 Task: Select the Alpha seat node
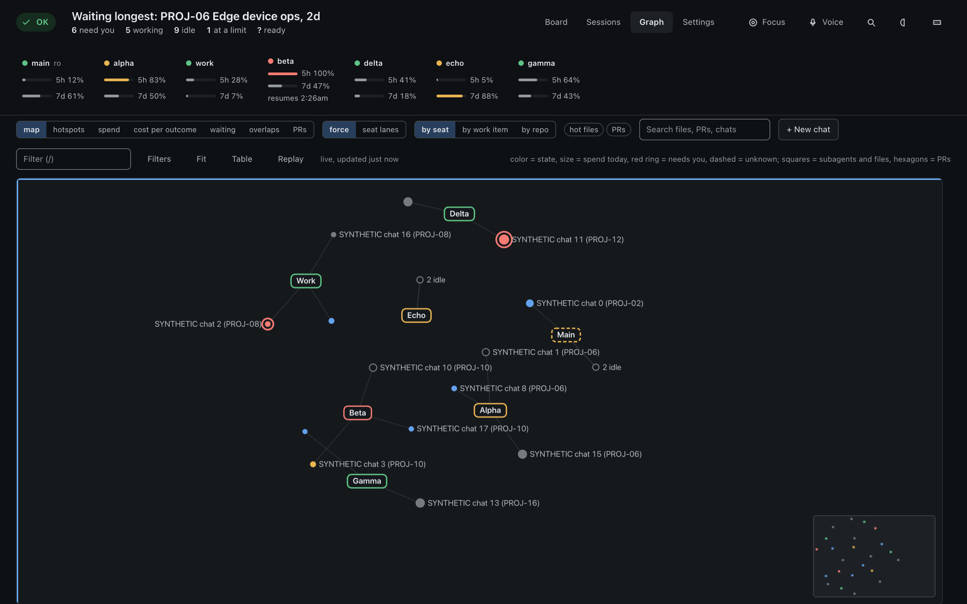(490, 410)
